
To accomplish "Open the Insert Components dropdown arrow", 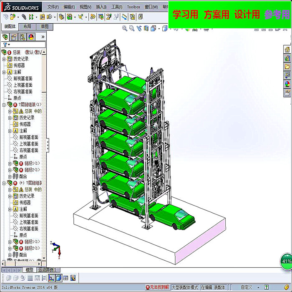I will (18, 18).
